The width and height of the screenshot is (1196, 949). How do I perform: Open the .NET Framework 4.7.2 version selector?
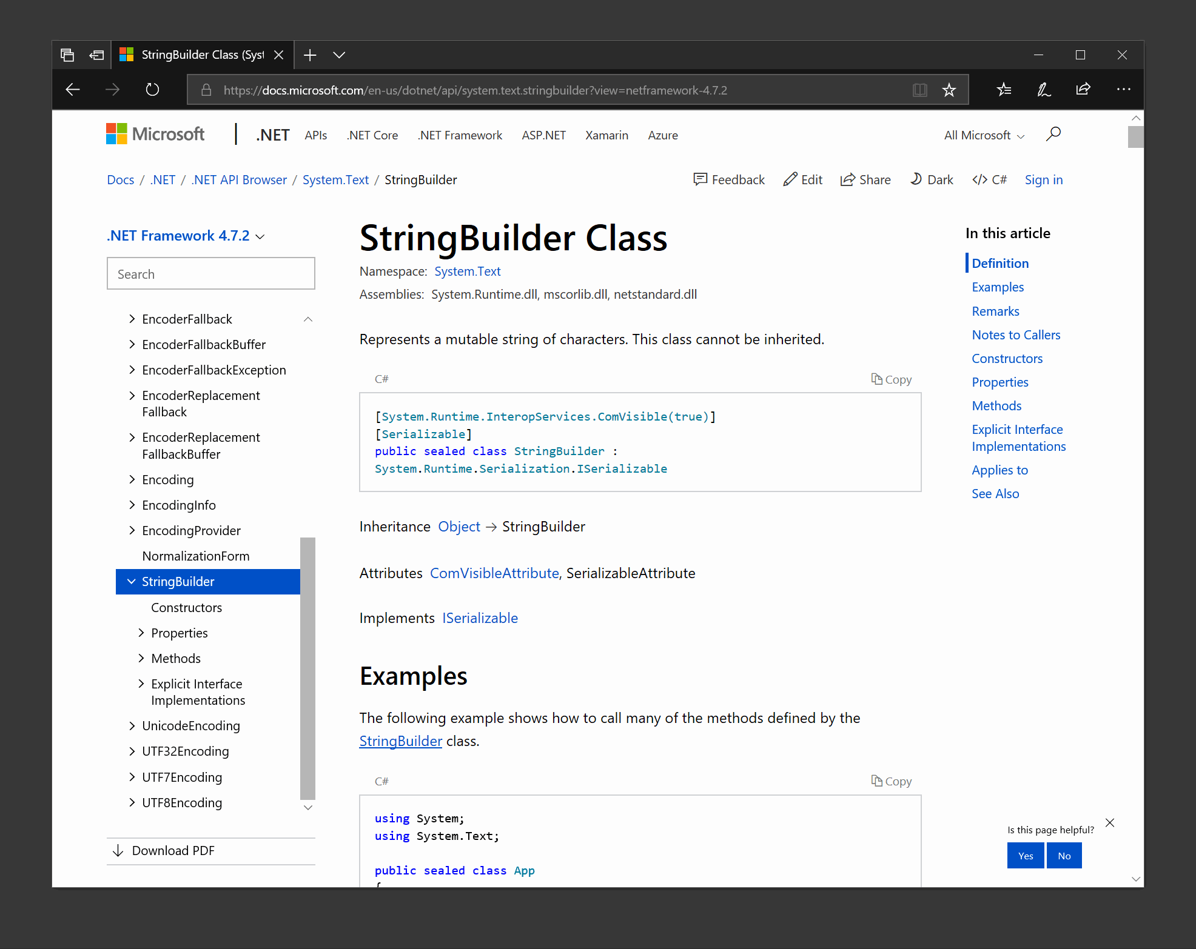[x=186, y=236]
